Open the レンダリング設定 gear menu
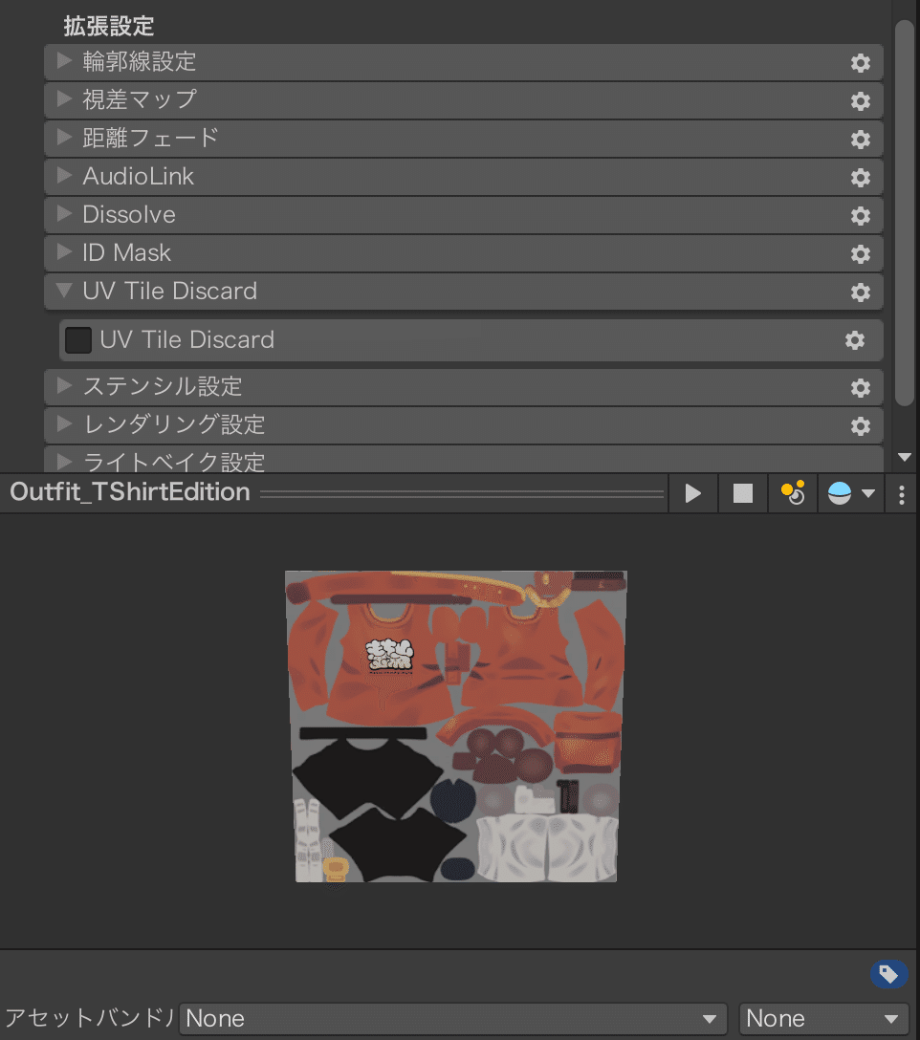920x1040 pixels. (x=860, y=425)
